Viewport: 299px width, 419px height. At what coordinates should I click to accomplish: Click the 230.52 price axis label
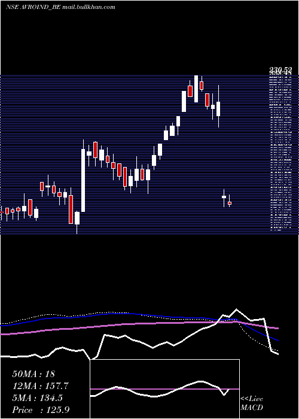point(280,70)
